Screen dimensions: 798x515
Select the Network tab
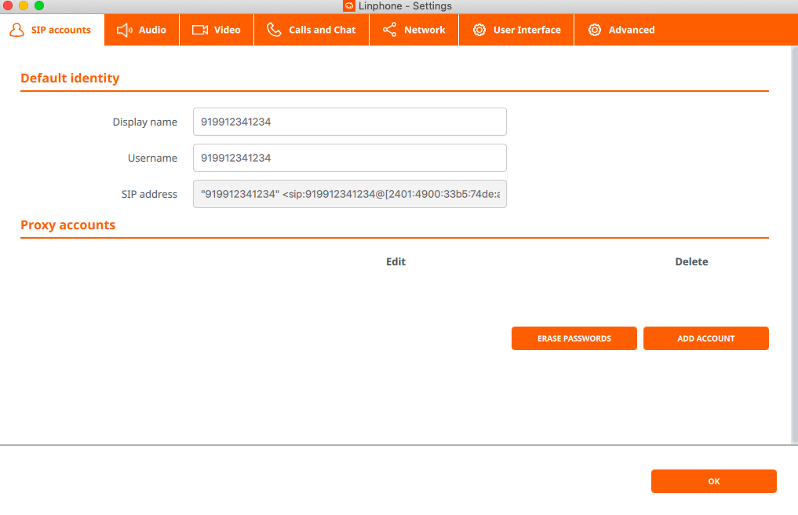pos(414,30)
